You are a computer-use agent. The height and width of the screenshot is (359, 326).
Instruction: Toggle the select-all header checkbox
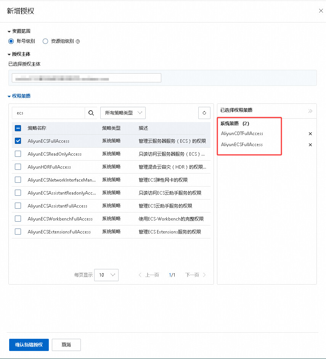(x=18, y=128)
